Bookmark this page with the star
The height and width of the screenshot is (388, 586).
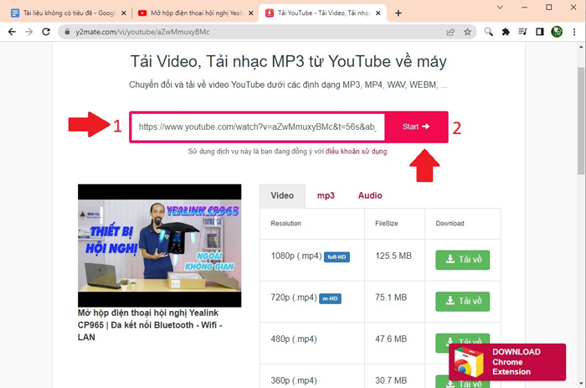tap(467, 32)
